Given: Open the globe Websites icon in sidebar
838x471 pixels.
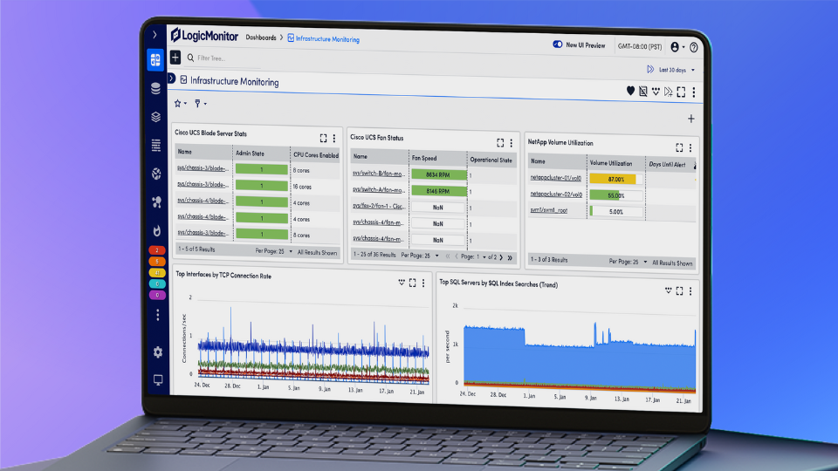Looking at the screenshot, I should (156, 174).
